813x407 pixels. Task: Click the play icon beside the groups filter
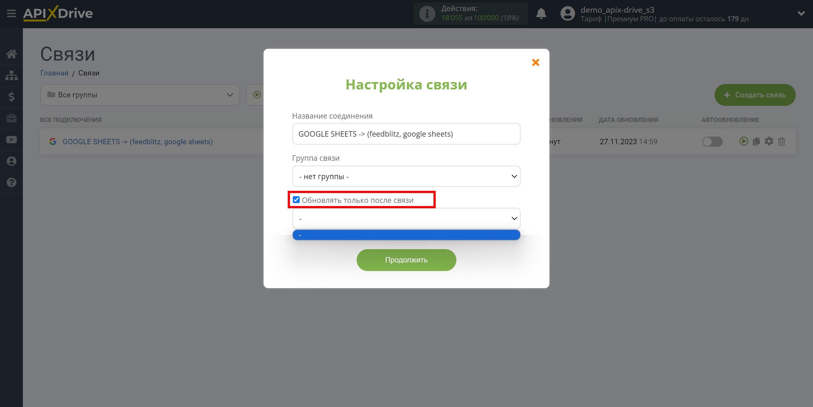pyautogui.click(x=257, y=95)
